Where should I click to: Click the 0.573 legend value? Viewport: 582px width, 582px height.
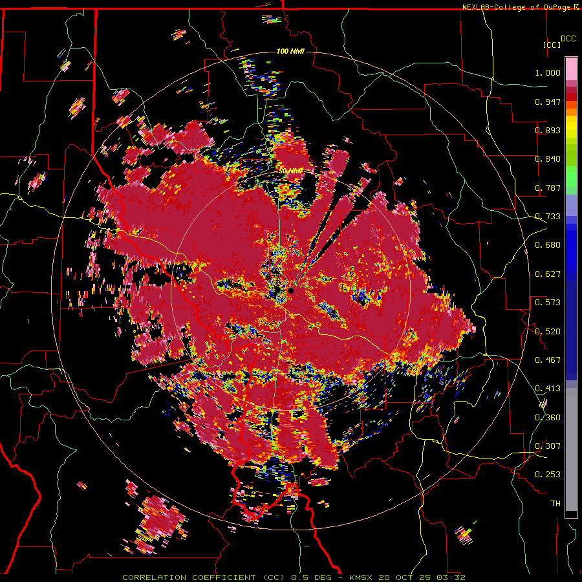coord(548,303)
